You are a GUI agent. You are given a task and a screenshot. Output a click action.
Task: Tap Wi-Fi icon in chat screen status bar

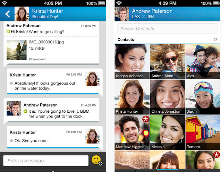pyautogui.click(x=4, y=3)
